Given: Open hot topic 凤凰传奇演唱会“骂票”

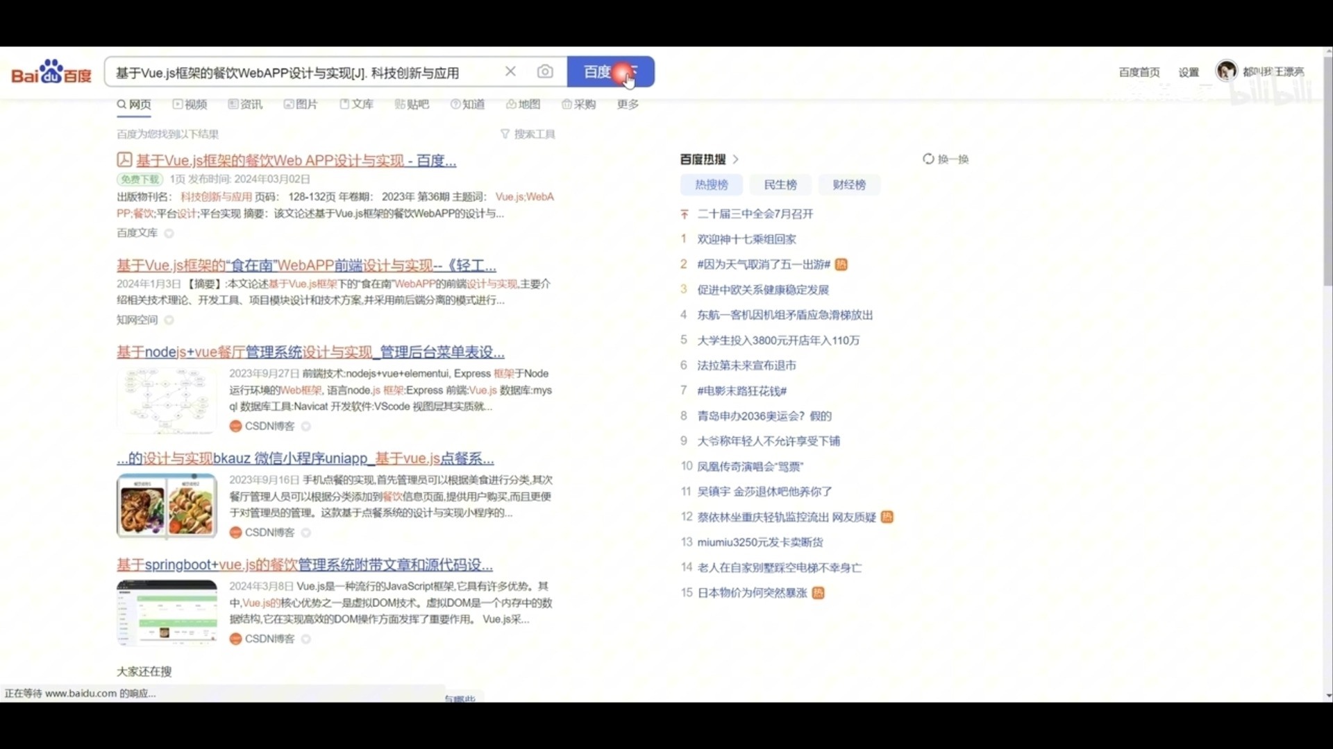Looking at the screenshot, I should click(751, 467).
